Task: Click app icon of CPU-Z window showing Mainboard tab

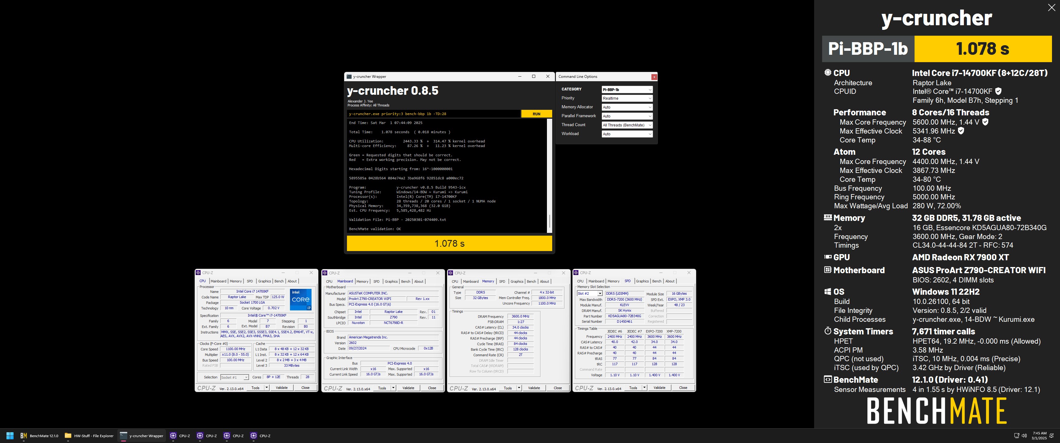Action: pyautogui.click(x=325, y=273)
